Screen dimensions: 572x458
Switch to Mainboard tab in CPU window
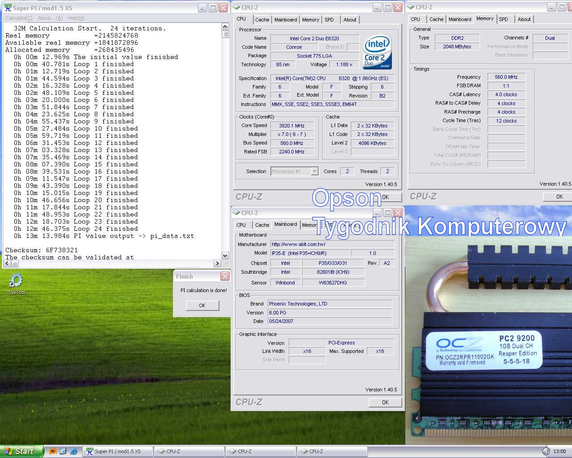click(286, 20)
